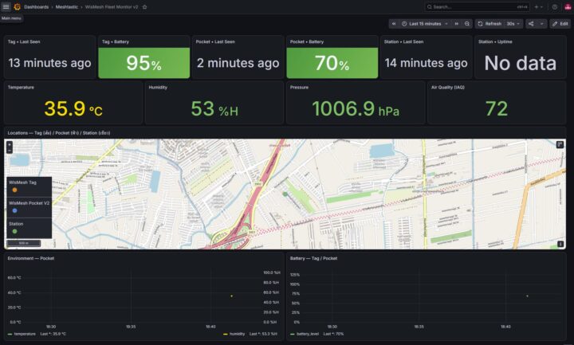
Task: Zoom out the time range
Action: pos(467,24)
